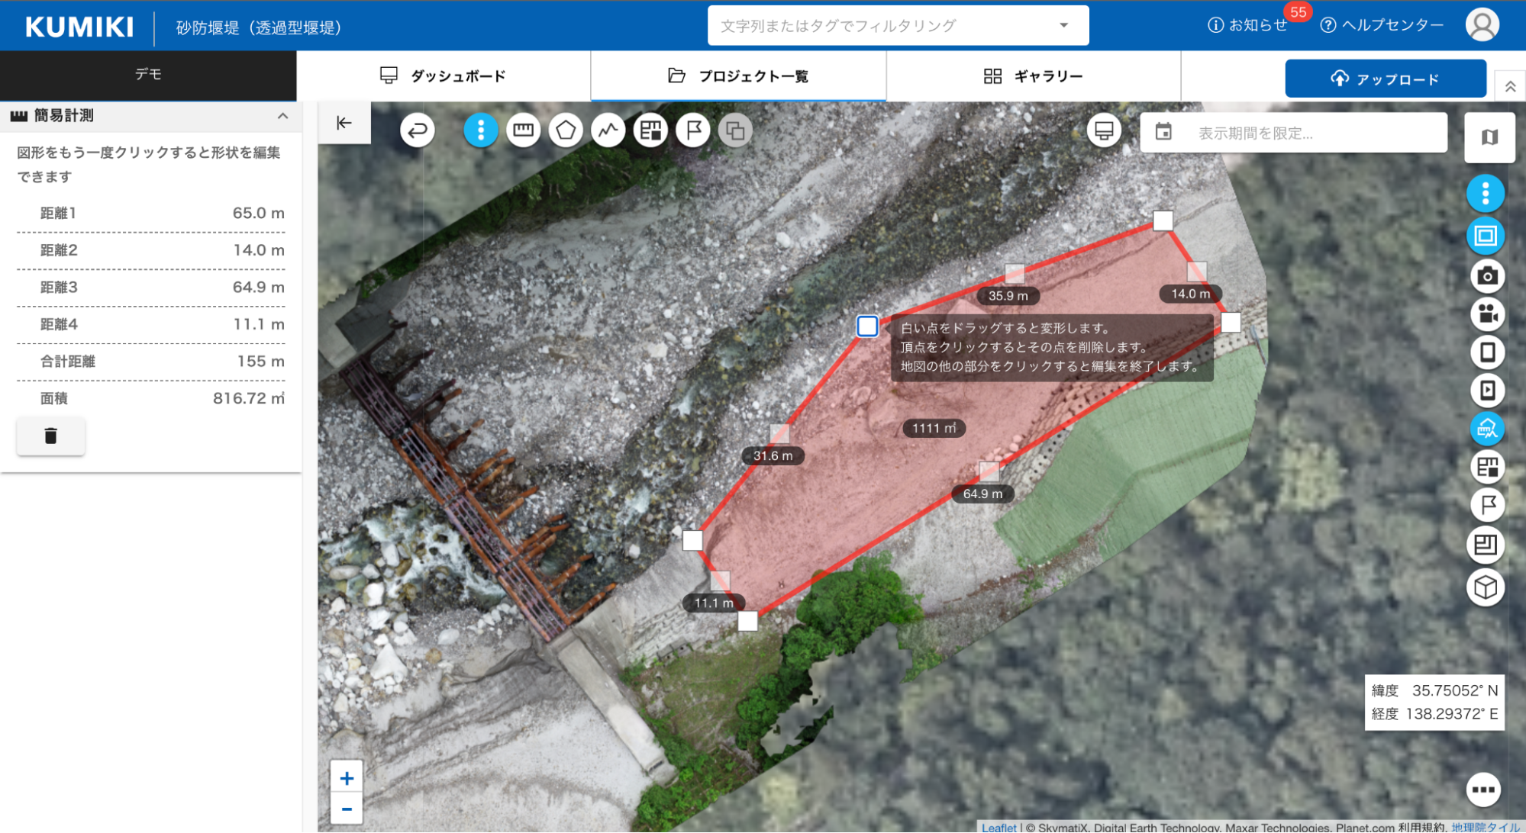This screenshot has width=1526, height=833.
Task: Select the 距離3 64.9 m row
Action: 151,288
